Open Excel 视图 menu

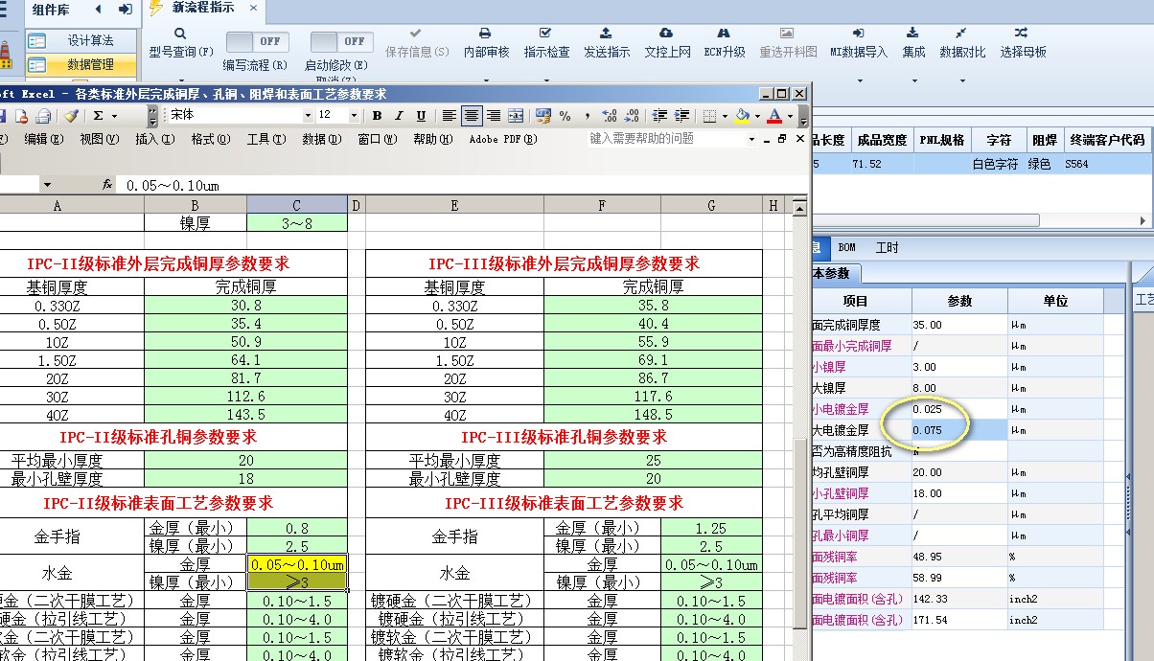[x=99, y=140]
